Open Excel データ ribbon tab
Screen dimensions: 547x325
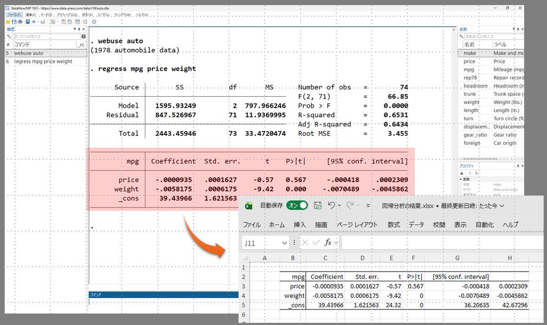point(416,225)
